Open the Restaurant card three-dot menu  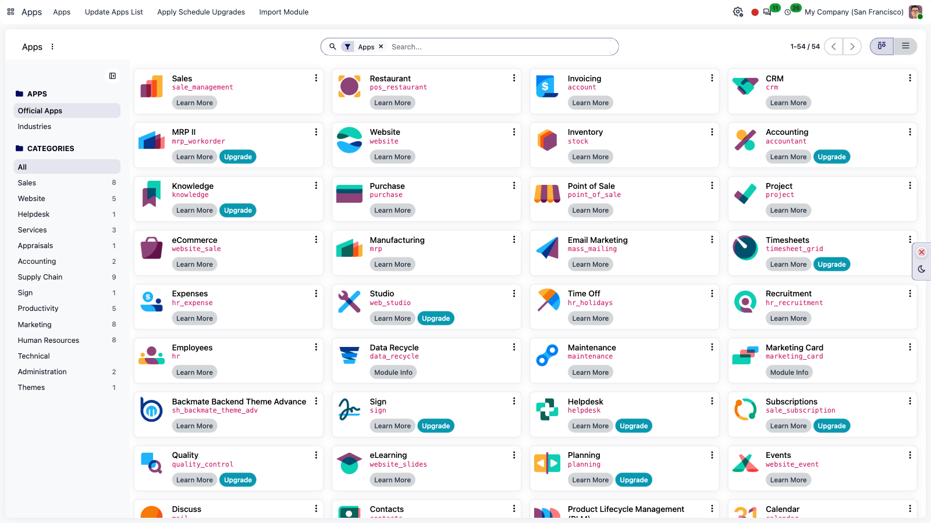pos(514,78)
